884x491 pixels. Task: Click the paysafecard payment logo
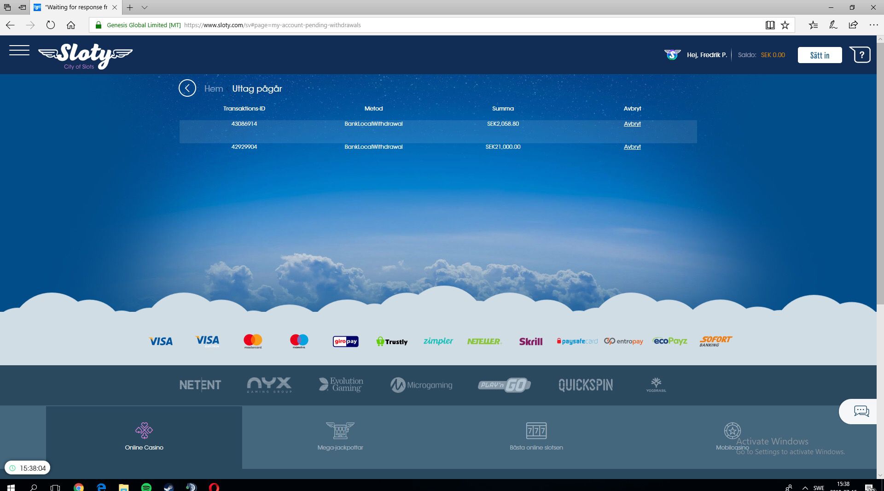click(x=577, y=341)
